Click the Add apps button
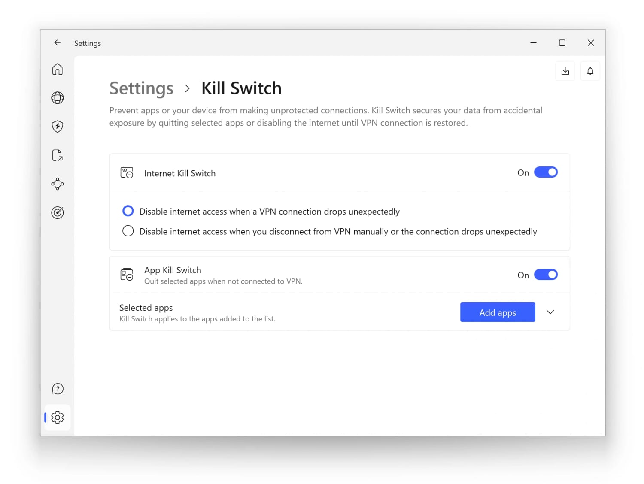 [498, 312]
